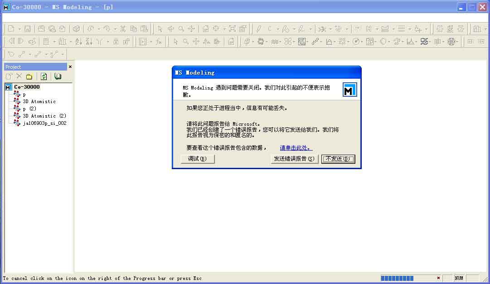Click the hatched sphere module icon
This screenshot has height=284, width=490.
[451, 42]
